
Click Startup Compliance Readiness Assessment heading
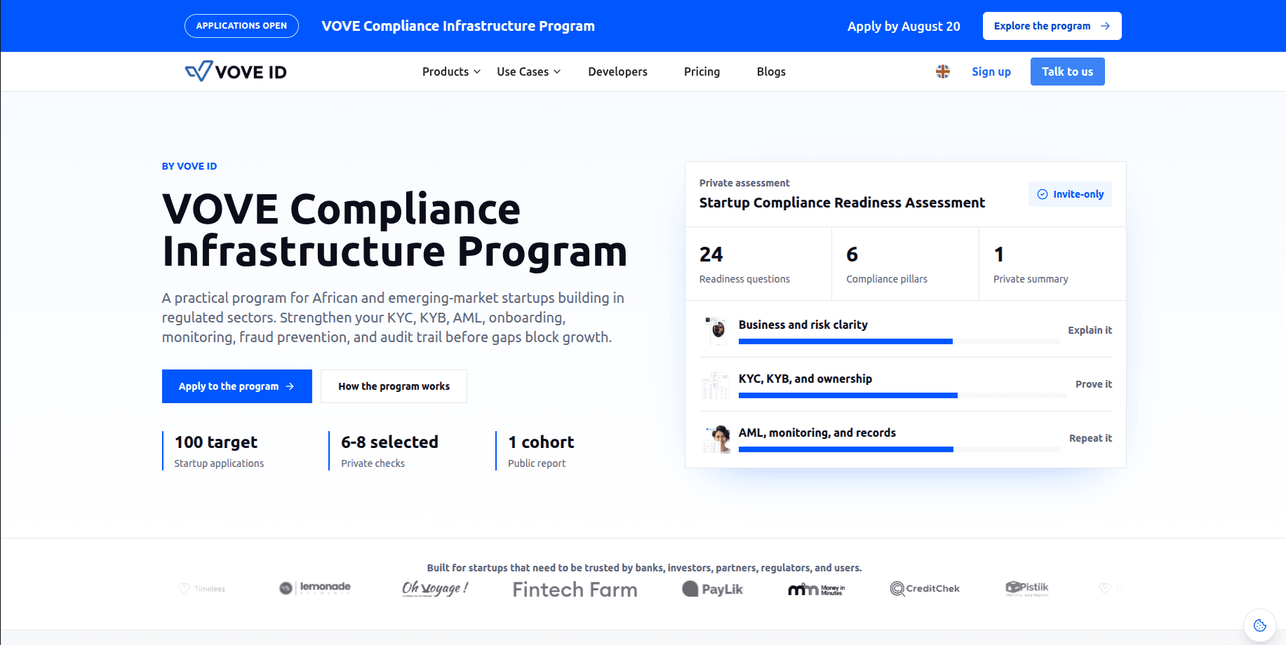coord(842,203)
